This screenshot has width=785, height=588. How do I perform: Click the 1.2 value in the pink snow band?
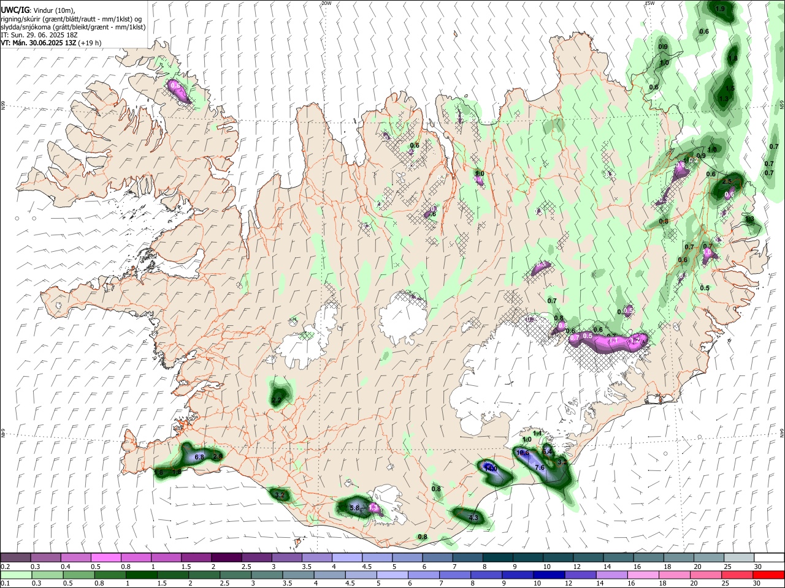coord(636,339)
